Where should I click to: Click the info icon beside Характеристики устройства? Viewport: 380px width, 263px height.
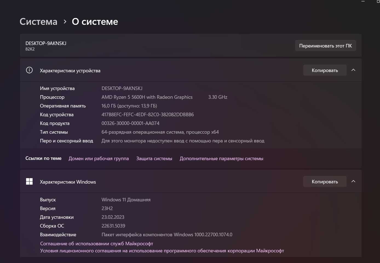click(29, 70)
